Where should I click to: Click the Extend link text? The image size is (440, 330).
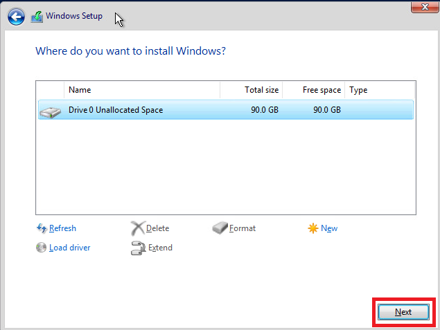pos(160,248)
